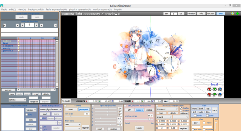Screen dimensions: 241x135
Task: Open the facial expression(M) menu
Action: coord(56,9)
